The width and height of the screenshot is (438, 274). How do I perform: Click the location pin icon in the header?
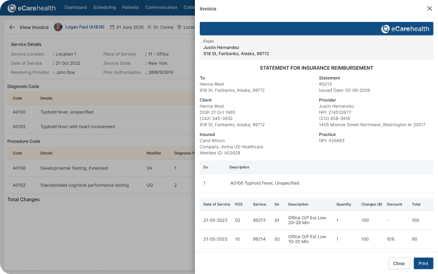click(x=180, y=27)
